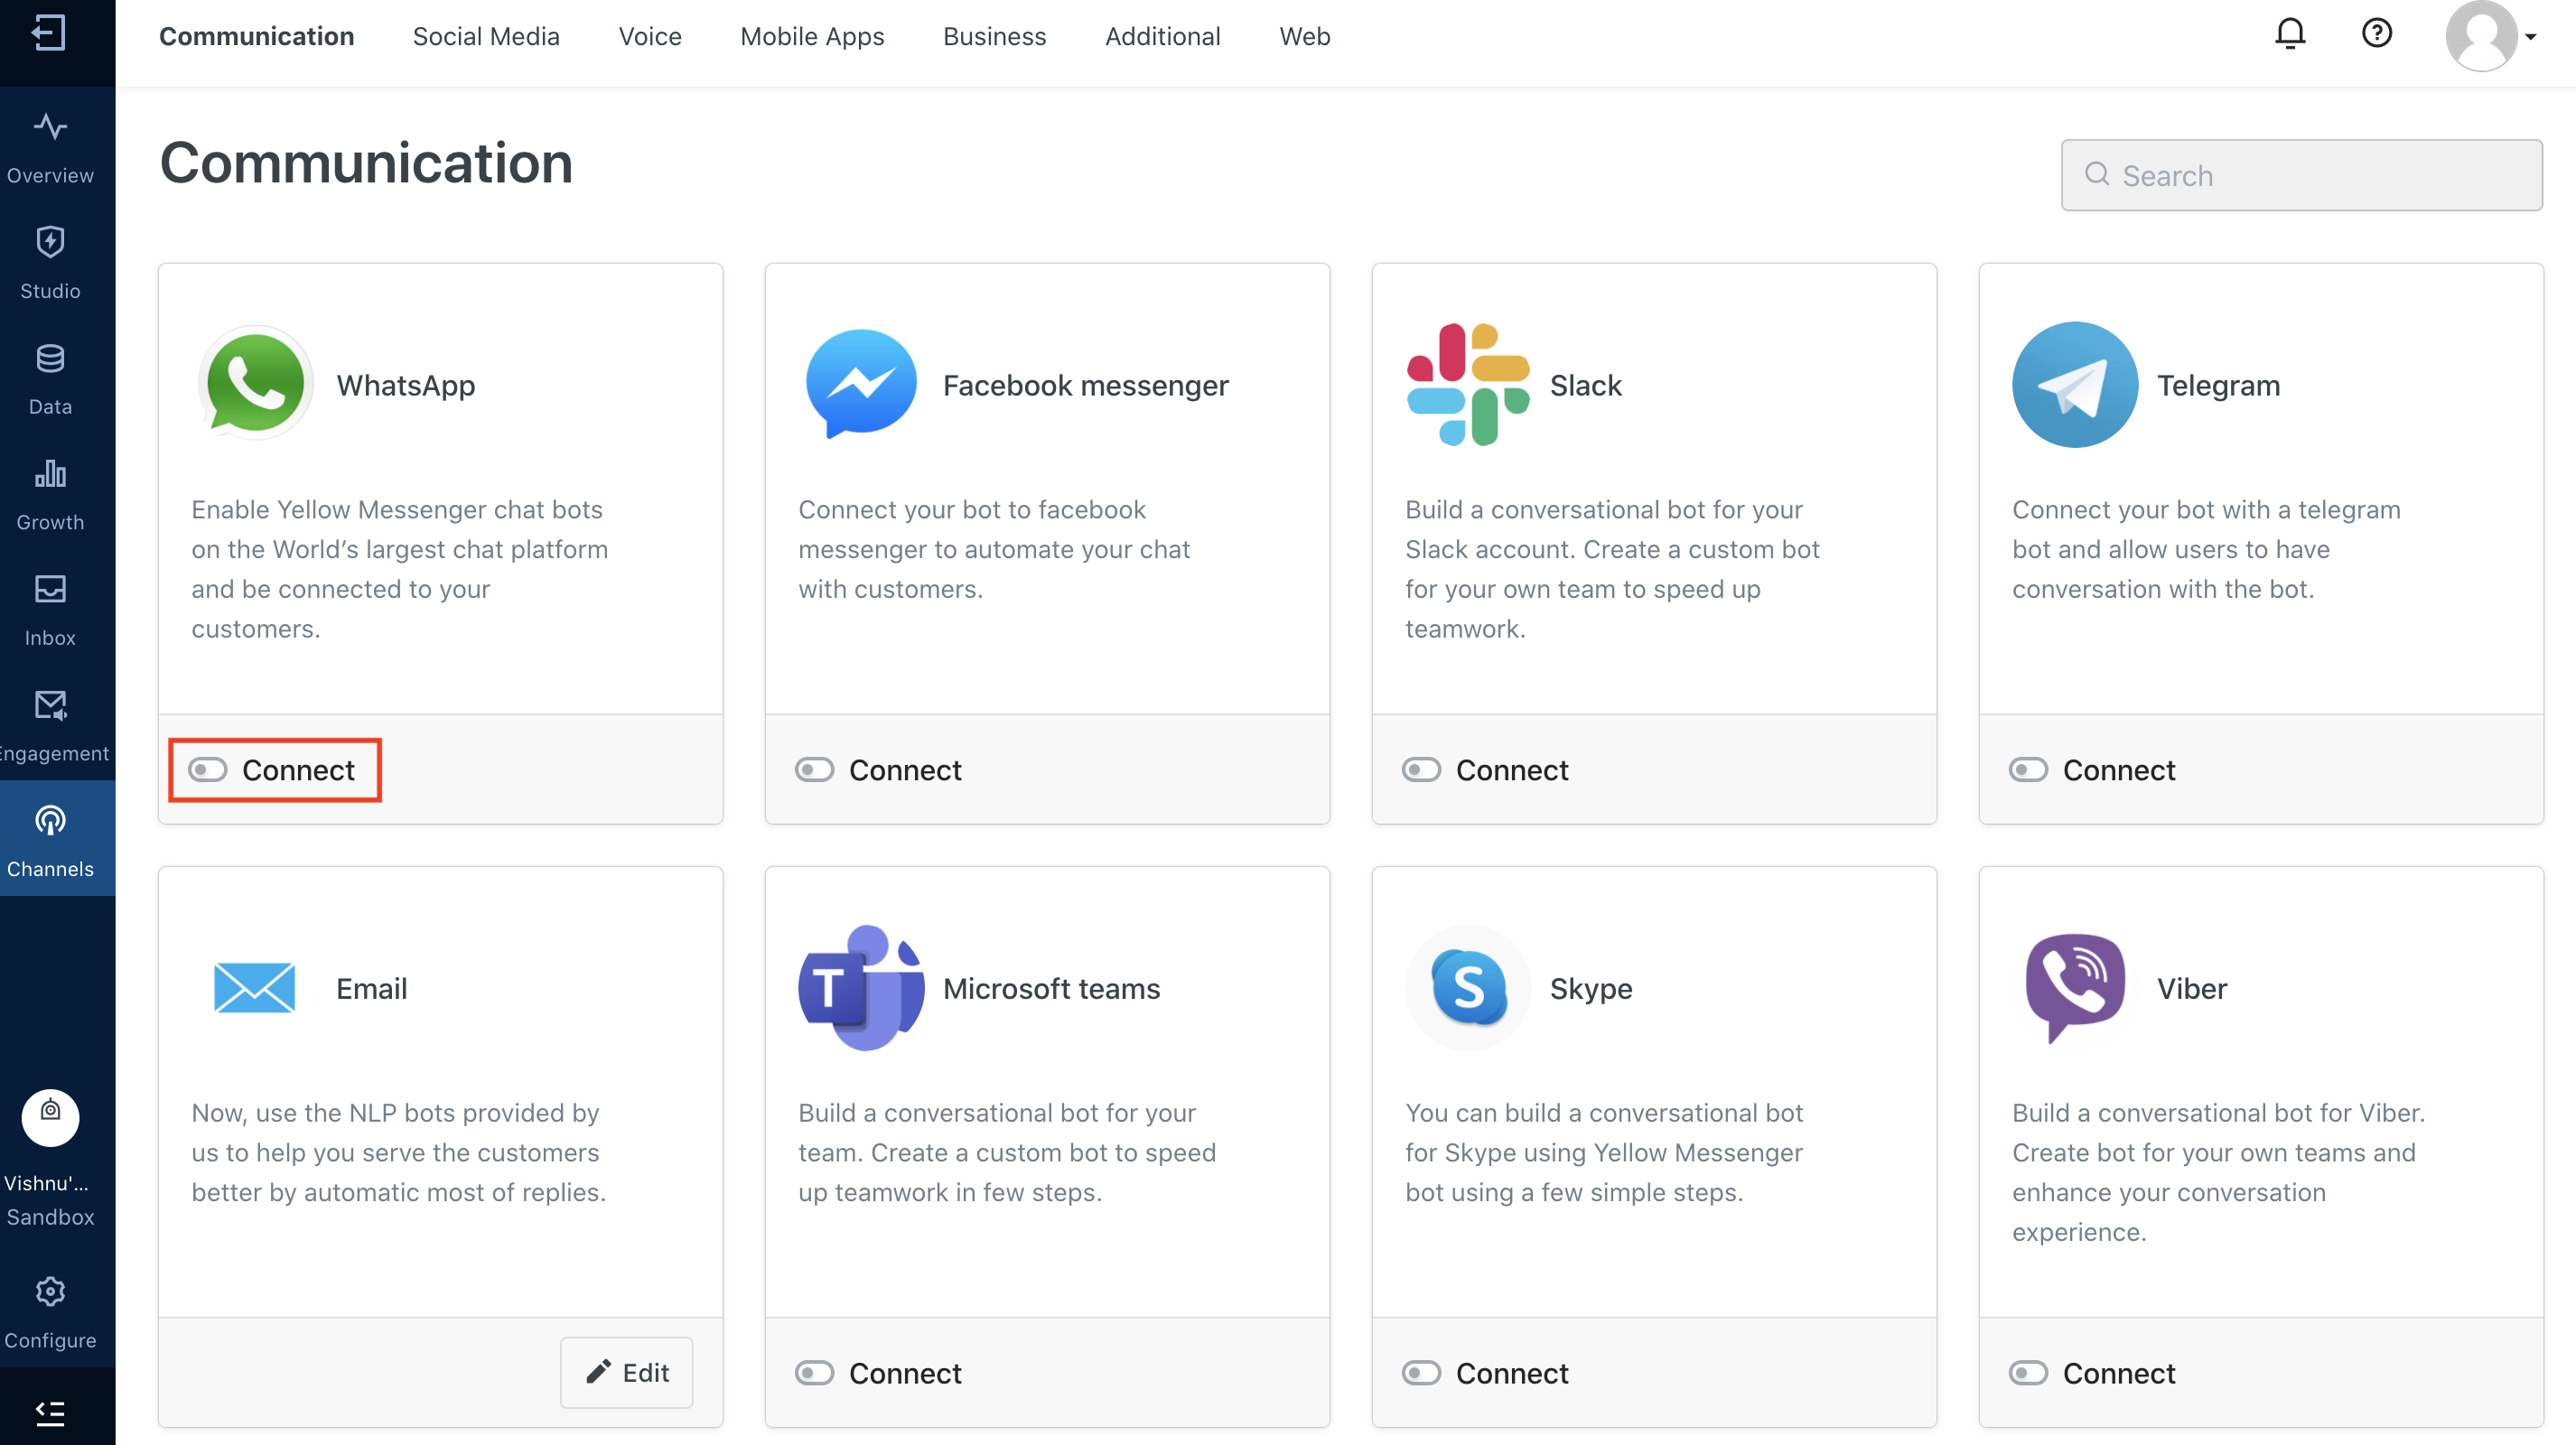The width and height of the screenshot is (2576, 1445).
Task: Toggle the Telegram Connect switch
Action: [x=2028, y=769]
